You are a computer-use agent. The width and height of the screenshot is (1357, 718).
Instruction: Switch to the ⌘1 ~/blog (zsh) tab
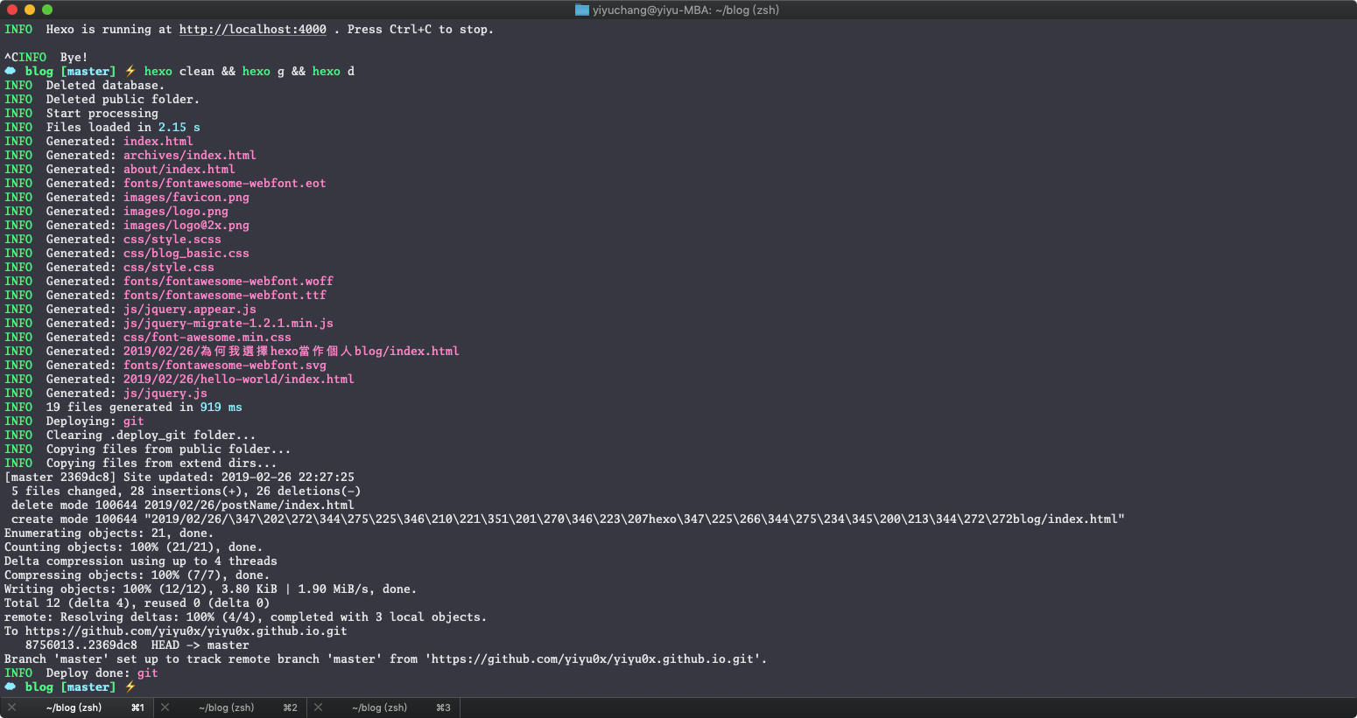coord(74,708)
